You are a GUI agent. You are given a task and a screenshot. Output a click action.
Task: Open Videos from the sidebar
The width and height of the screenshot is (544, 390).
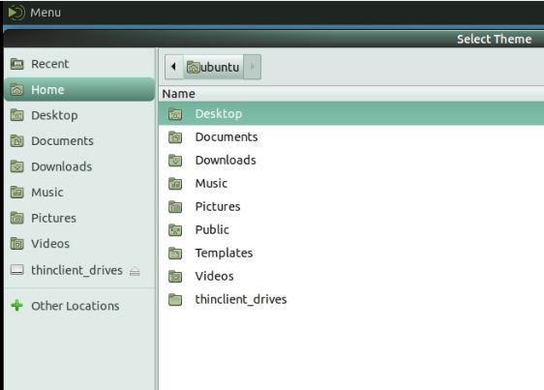click(79, 244)
